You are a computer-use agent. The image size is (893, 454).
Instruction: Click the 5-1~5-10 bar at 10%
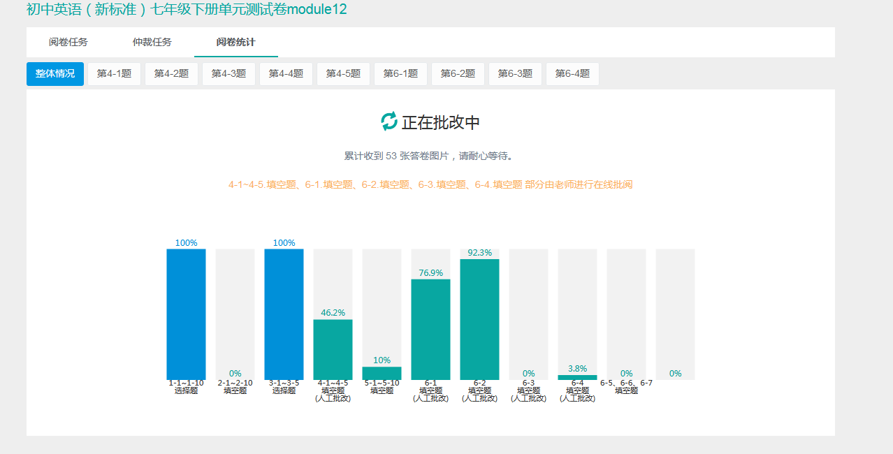(x=382, y=373)
